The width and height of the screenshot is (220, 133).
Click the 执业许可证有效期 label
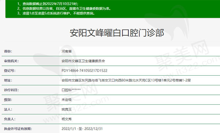pyautogui.click(x=18, y=129)
